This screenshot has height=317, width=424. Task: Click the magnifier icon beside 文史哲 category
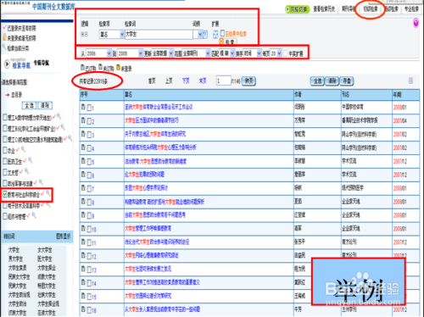pyautogui.click(x=27, y=171)
